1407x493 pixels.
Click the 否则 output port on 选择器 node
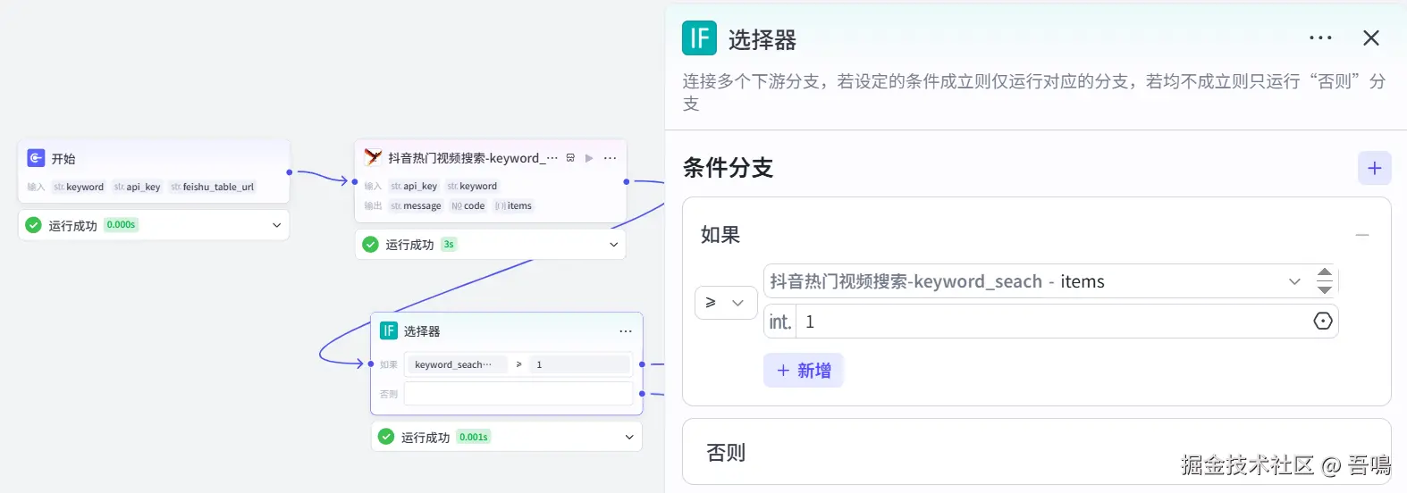click(642, 393)
